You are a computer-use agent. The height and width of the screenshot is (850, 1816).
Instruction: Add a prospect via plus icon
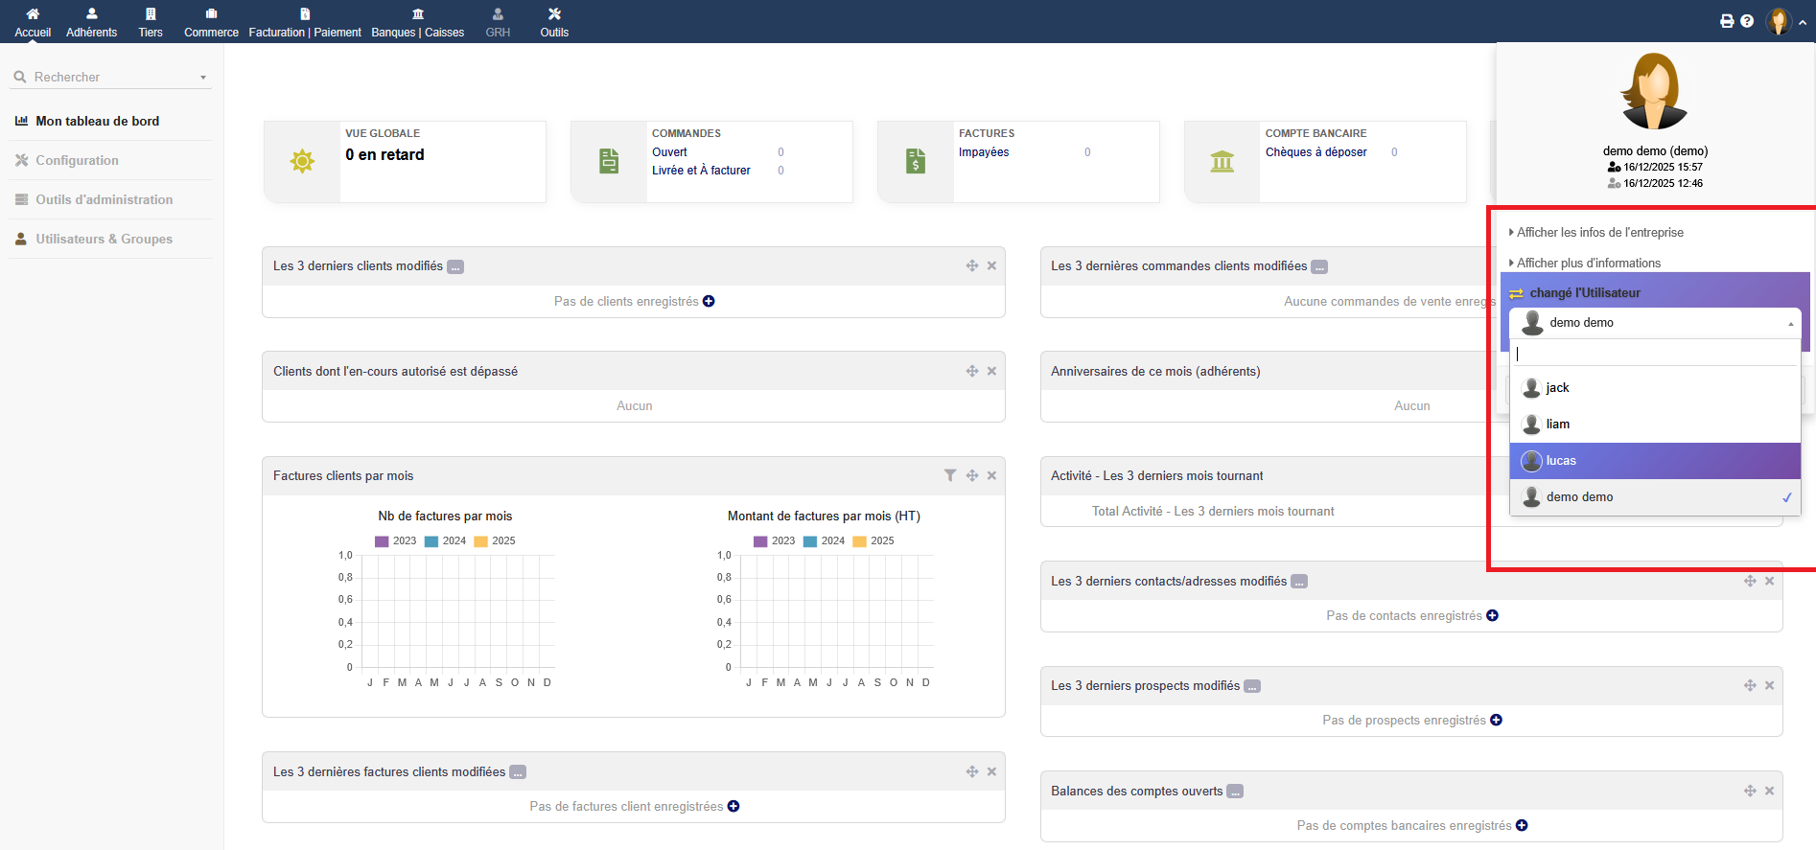coord(1496,720)
